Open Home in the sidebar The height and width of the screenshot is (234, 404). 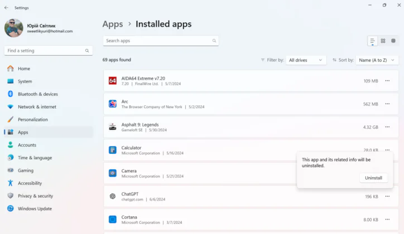[49, 69]
